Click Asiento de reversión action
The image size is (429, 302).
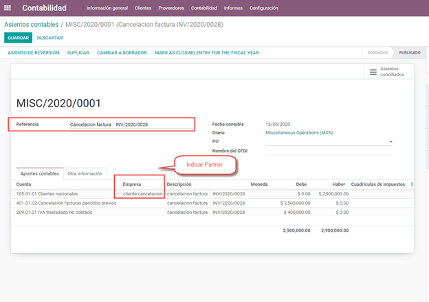(x=33, y=53)
